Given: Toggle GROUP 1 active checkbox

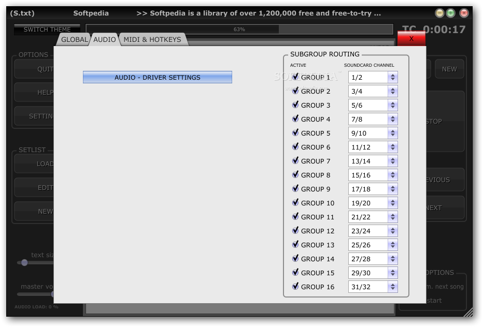Looking at the screenshot, I should pos(295,77).
